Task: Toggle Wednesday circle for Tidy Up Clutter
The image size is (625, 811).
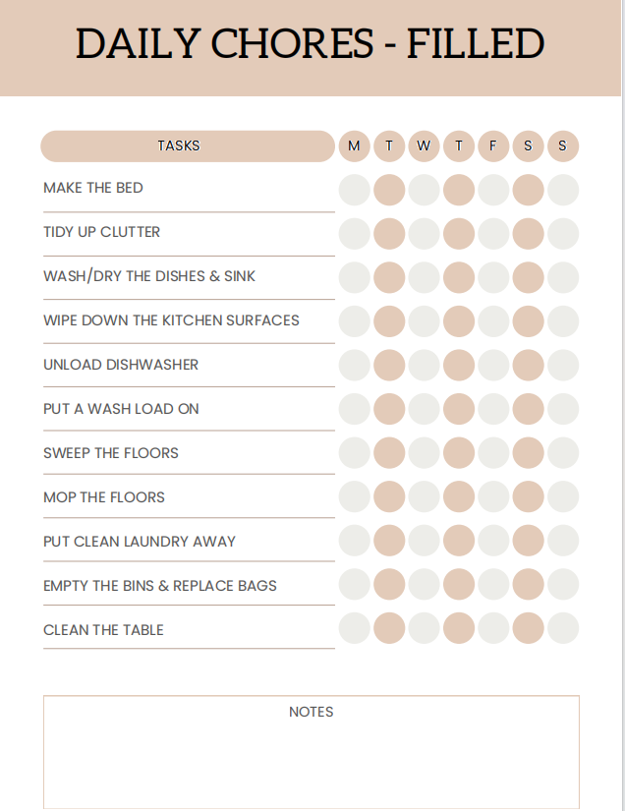Action: click(424, 234)
